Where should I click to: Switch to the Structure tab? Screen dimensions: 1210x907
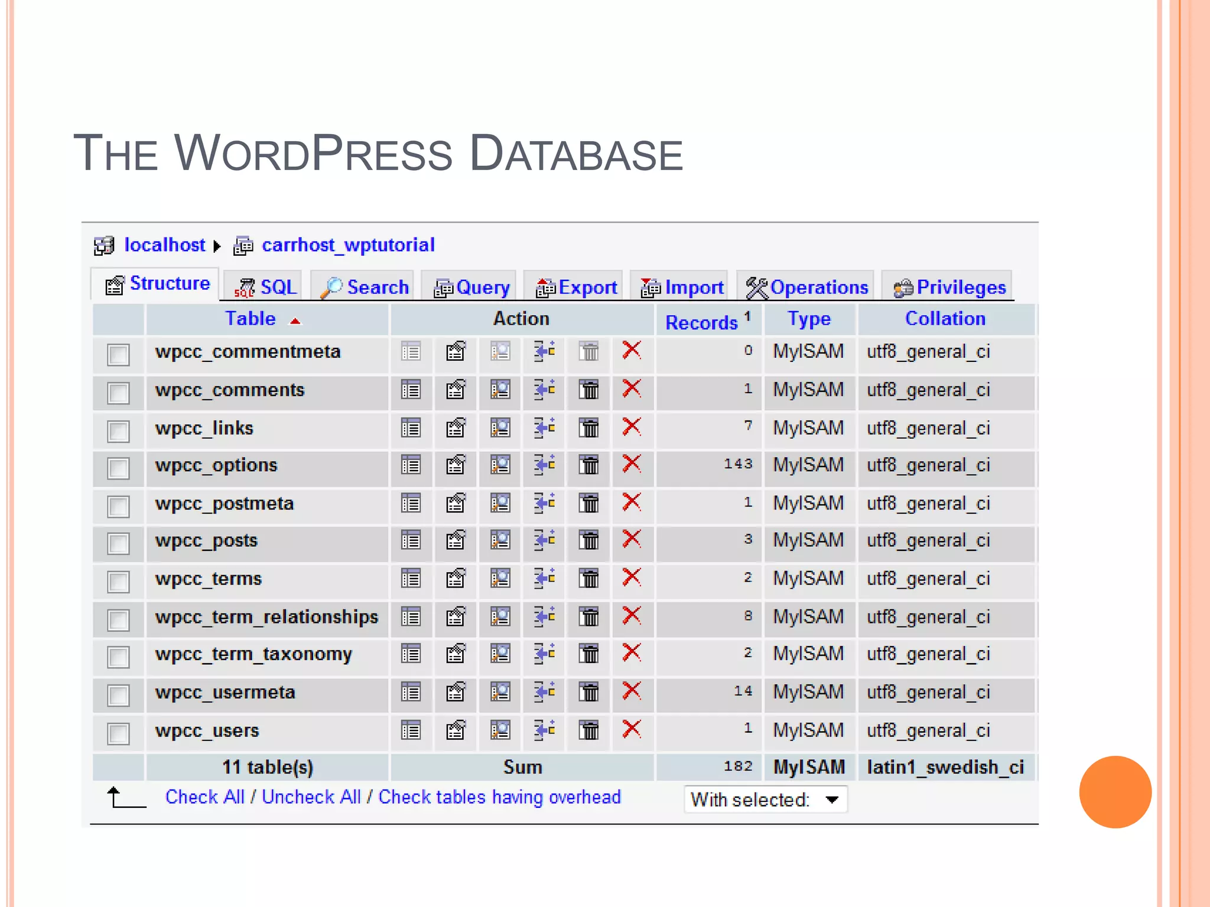(x=156, y=284)
